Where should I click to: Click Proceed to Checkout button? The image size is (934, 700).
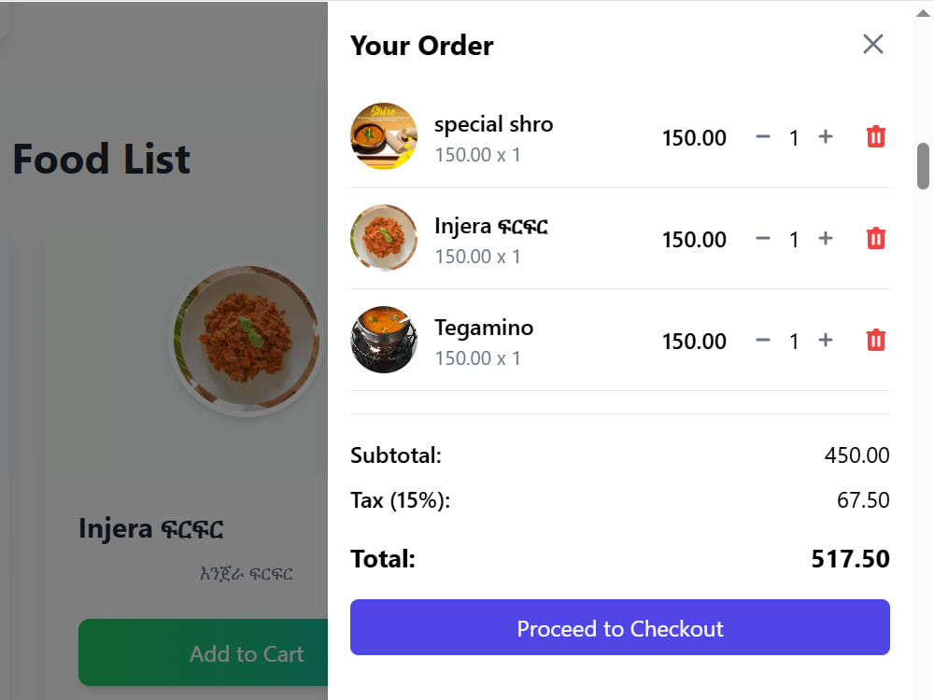[x=619, y=627]
